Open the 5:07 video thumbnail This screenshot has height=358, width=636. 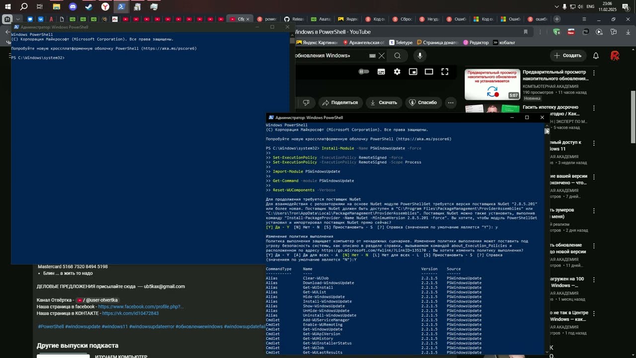click(x=492, y=85)
